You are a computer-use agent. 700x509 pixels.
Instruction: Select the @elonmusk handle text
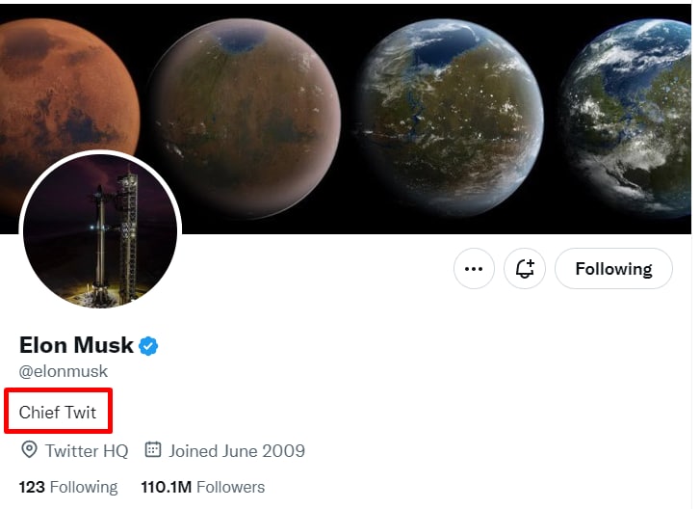(64, 371)
